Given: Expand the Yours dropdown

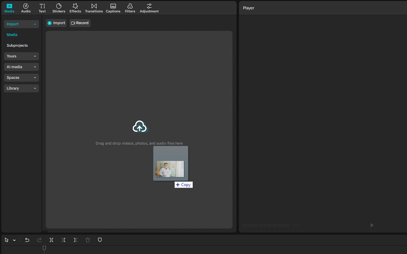Looking at the screenshot, I should click(21, 56).
